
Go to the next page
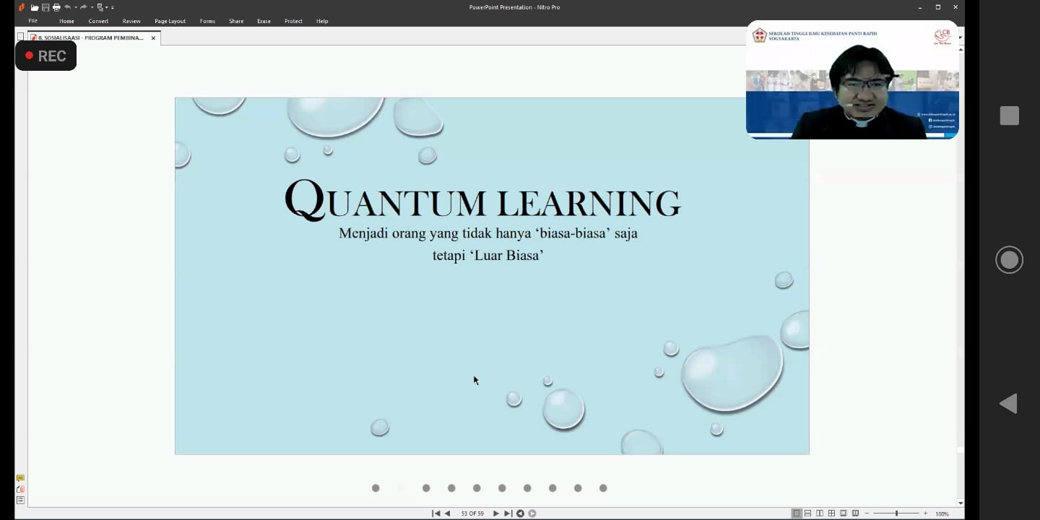pyautogui.click(x=495, y=513)
